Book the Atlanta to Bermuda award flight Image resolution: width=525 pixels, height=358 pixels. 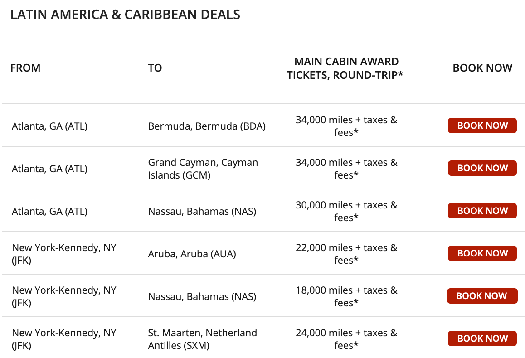482,126
